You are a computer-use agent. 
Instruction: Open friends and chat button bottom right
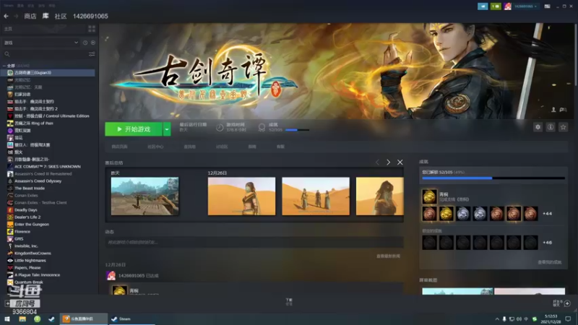click(562, 303)
